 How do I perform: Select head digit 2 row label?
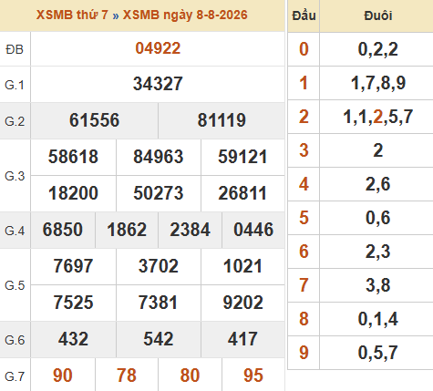click(304, 117)
